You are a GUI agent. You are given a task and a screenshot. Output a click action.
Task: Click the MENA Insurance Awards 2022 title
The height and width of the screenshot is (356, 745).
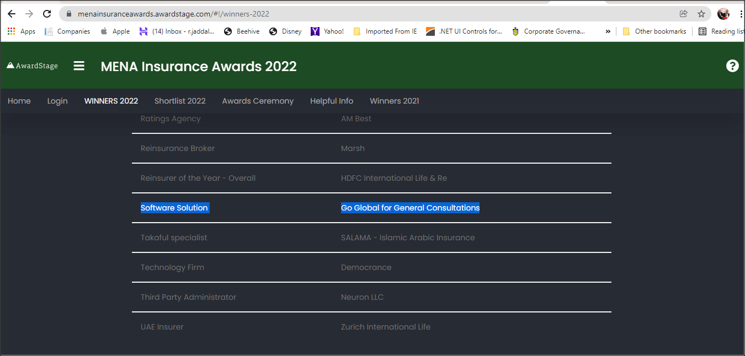click(199, 66)
